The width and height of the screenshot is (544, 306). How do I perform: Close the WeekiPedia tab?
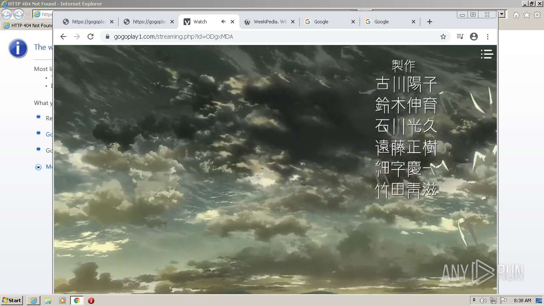[x=293, y=22]
